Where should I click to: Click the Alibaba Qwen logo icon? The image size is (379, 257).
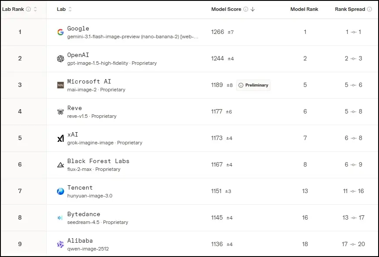pyautogui.click(x=61, y=244)
